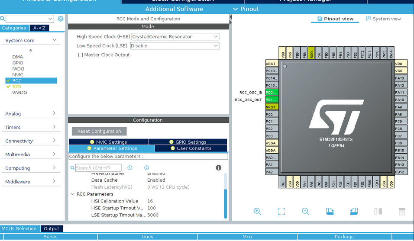
Task: Open the categories settings gear icon
Action: coord(61,19)
